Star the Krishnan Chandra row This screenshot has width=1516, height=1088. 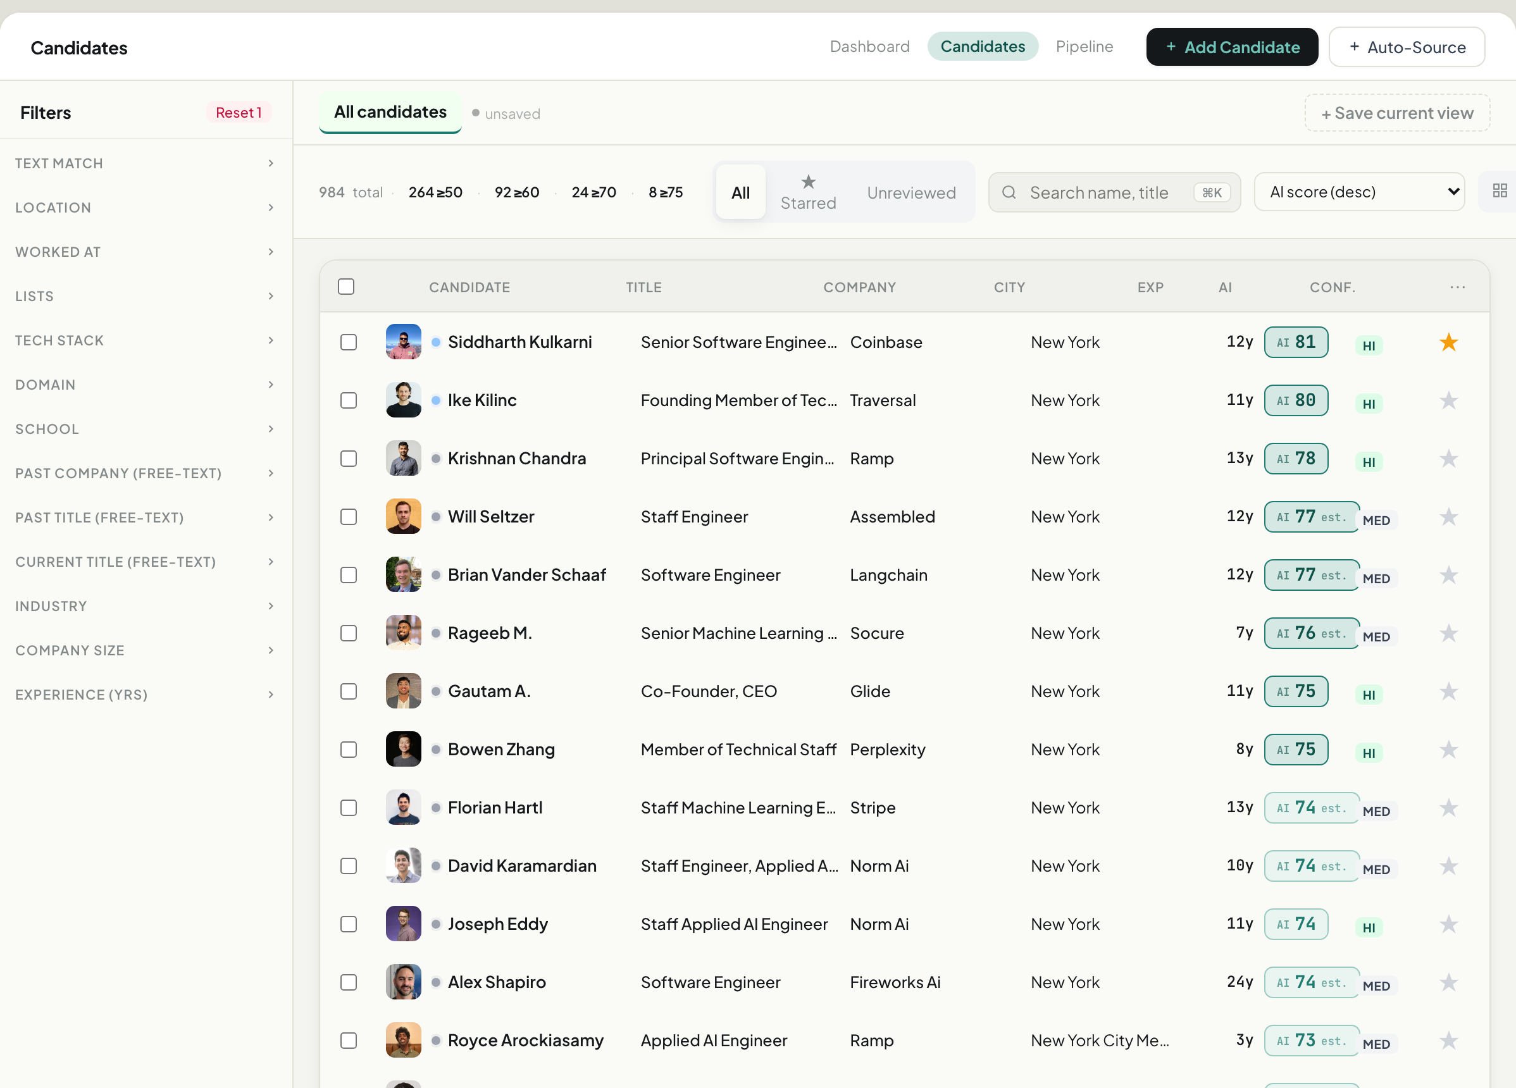pyautogui.click(x=1448, y=459)
